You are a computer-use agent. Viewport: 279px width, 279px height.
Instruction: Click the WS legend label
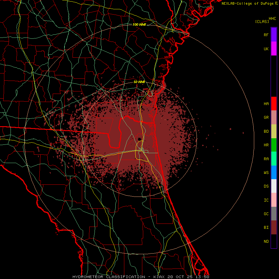(x=266, y=172)
